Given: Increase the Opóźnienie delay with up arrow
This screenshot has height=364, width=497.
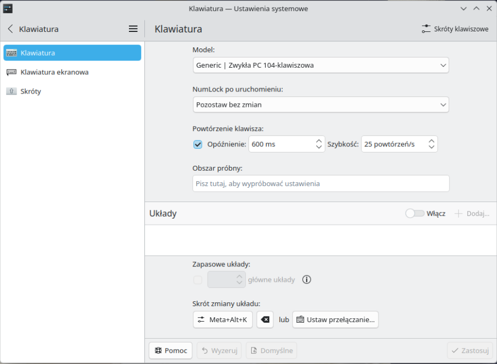Looking at the screenshot, I should 319,141.
